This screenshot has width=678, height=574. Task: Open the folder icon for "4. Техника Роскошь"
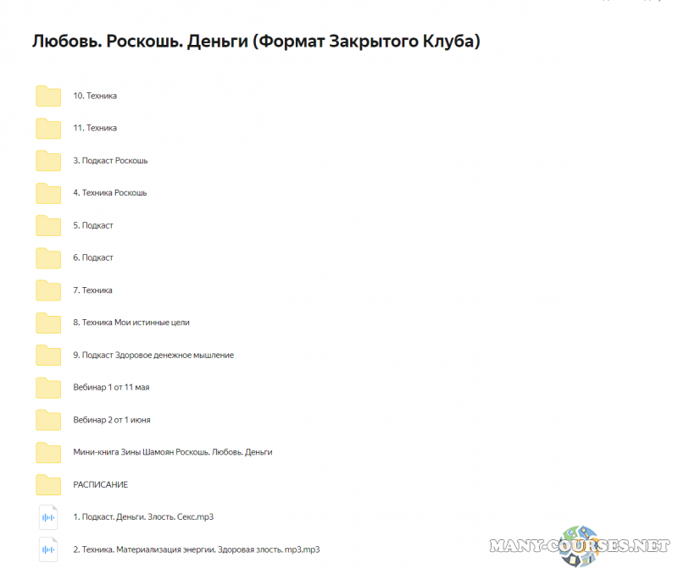[x=47, y=193]
